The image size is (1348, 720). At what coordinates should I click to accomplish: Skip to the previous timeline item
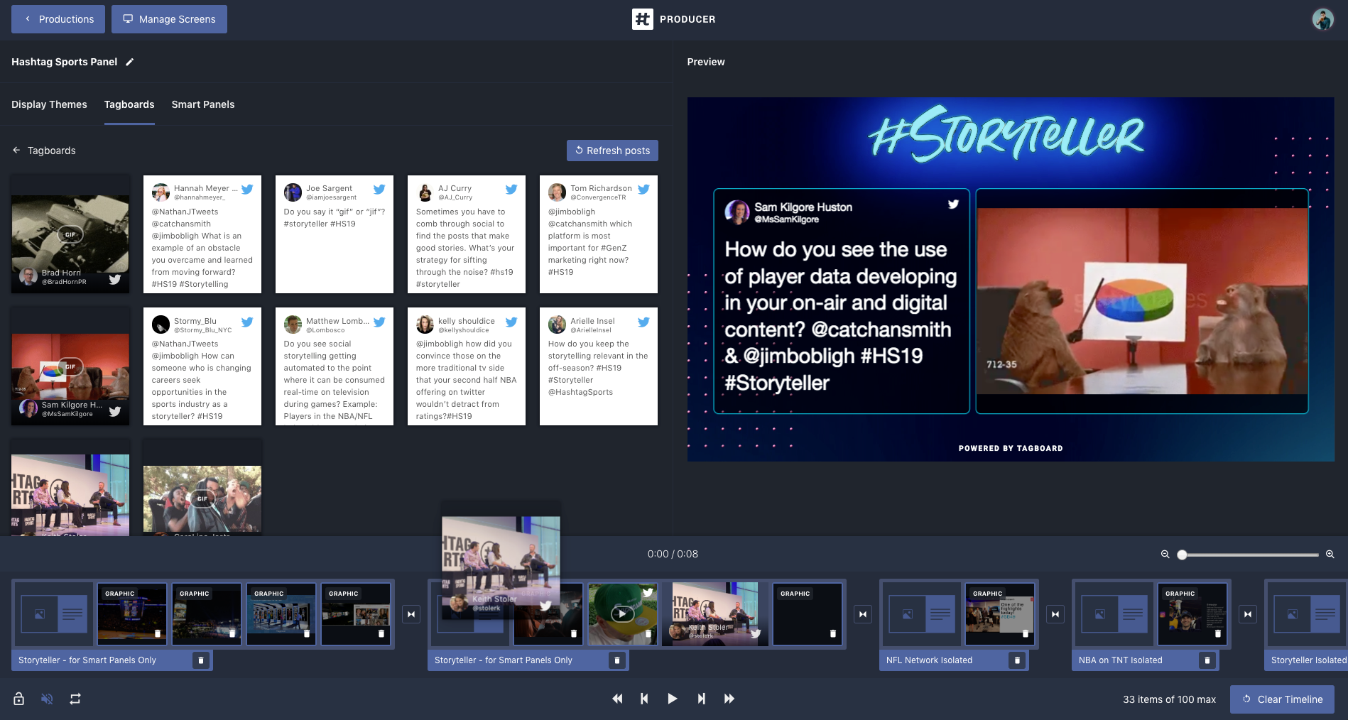point(644,699)
